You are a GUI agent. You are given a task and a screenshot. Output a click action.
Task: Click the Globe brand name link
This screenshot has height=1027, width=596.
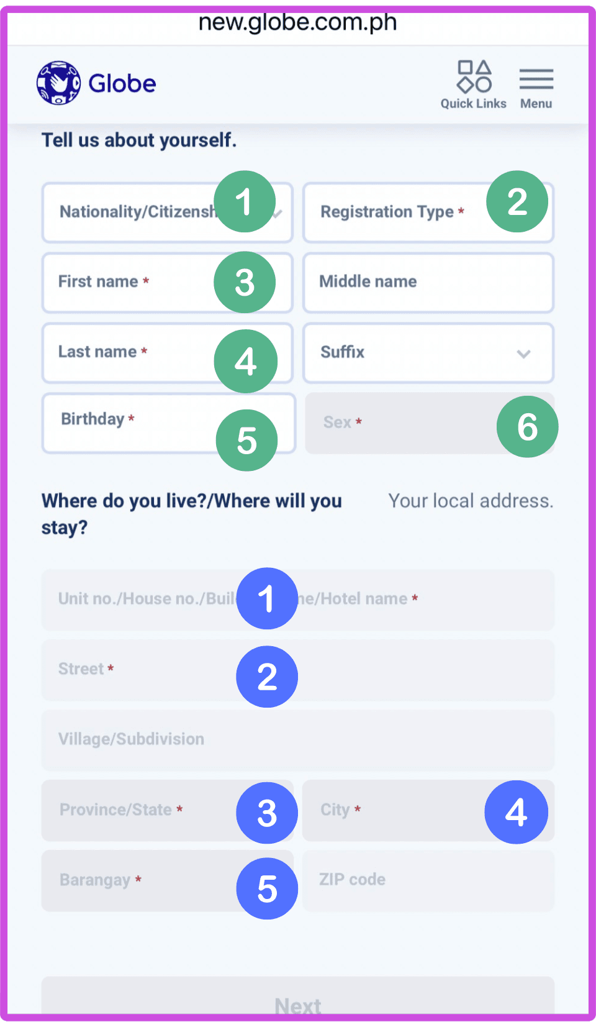[x=122, y=83]
